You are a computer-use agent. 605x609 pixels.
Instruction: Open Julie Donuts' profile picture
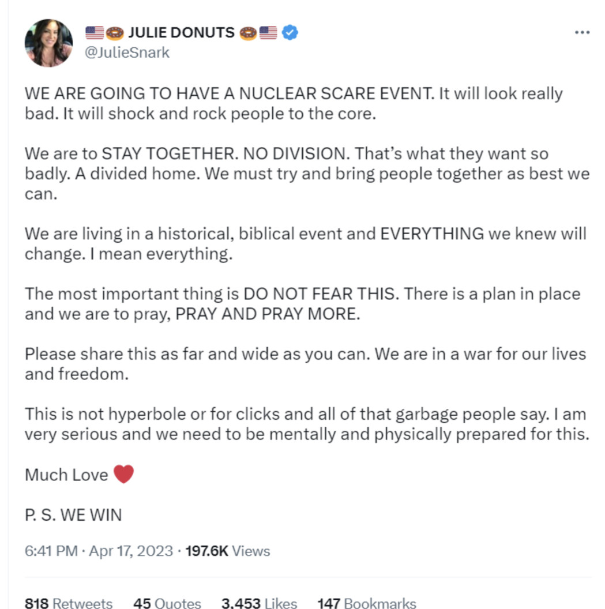48,43
